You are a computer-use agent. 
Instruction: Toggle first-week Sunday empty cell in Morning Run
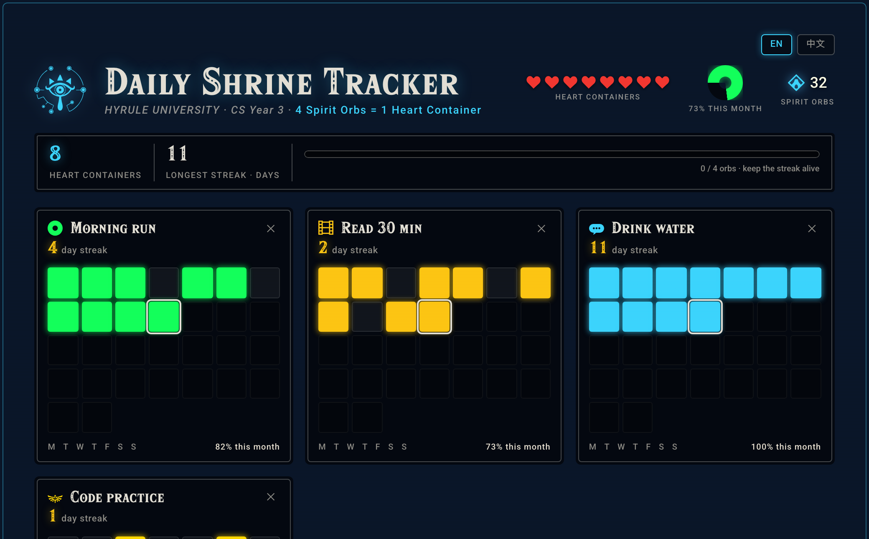click(x=265, y=283)
